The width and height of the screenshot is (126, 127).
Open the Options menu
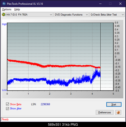pos(7,9)
